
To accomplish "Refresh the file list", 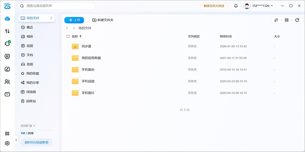I will 297,20.
